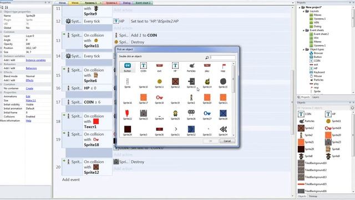Select Sprite2 character in picker
Viewport: 355px width, 200px height.
[x=191, y=99]
